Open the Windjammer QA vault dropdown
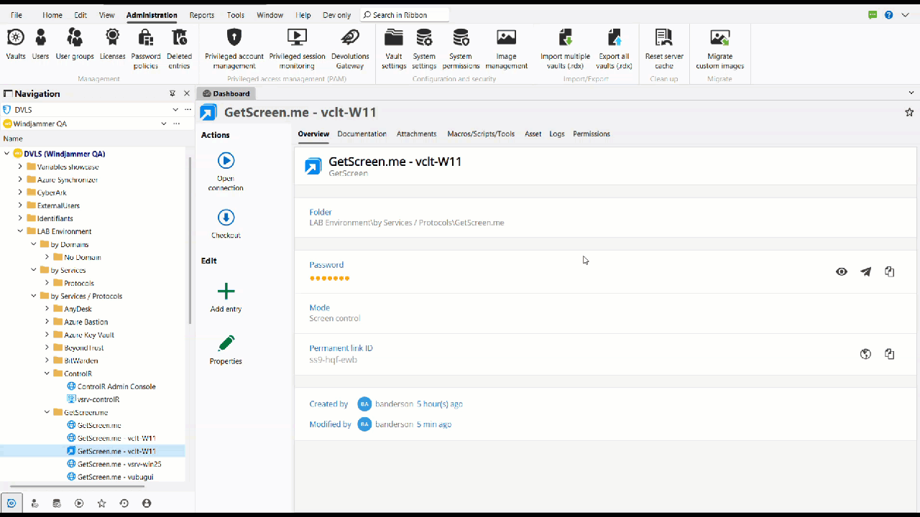Image resolution: width=920 pixels, height=517 pixels. [x=163, y=124]
